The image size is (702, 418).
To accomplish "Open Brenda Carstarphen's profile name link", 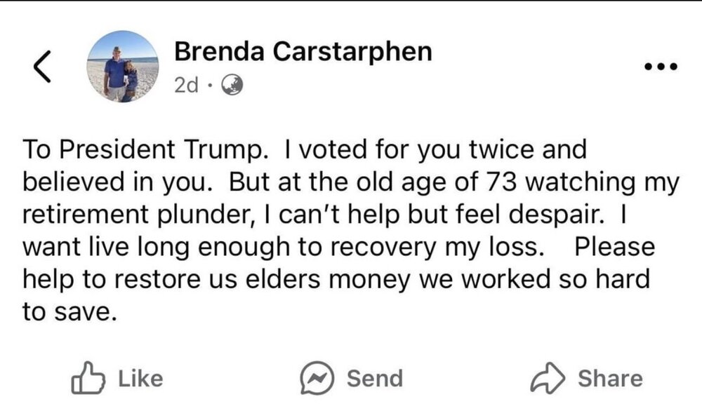I will tap(303, 51).
